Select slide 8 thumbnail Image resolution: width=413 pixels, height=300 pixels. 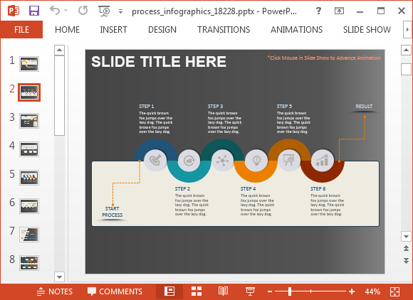coord(29,262)
